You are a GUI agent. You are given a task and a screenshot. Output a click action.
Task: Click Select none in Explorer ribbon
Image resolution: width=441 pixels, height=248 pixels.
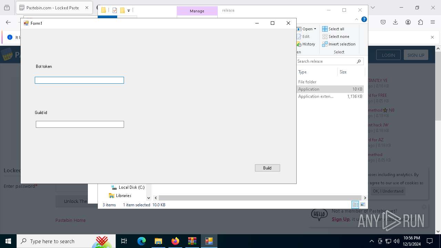(336, 37)
